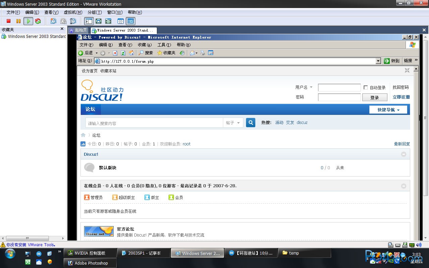The height and width of the screenshot is (268, 429).
Task: Click the blue search magnifier button on forum
Action: pos(251,123)
